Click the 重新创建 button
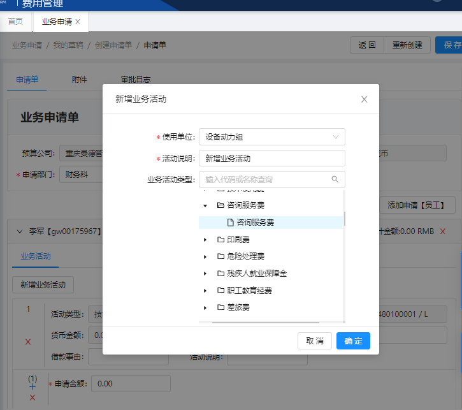This screenshot has width=462, height=410. coord(407,45)
